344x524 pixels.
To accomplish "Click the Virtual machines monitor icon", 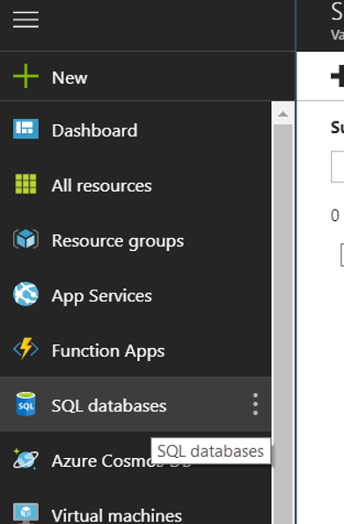I will (x=26, y=513).
